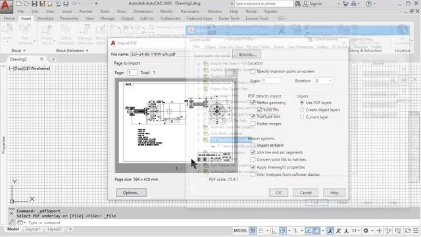The image size is (421, 237).
Task: Enable Specify insertion point on-screen checkbox
Action: (253, 72)
